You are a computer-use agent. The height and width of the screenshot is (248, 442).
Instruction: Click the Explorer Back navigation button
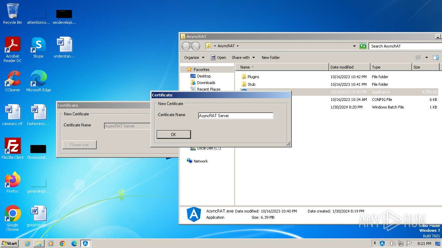pos(186,46)
